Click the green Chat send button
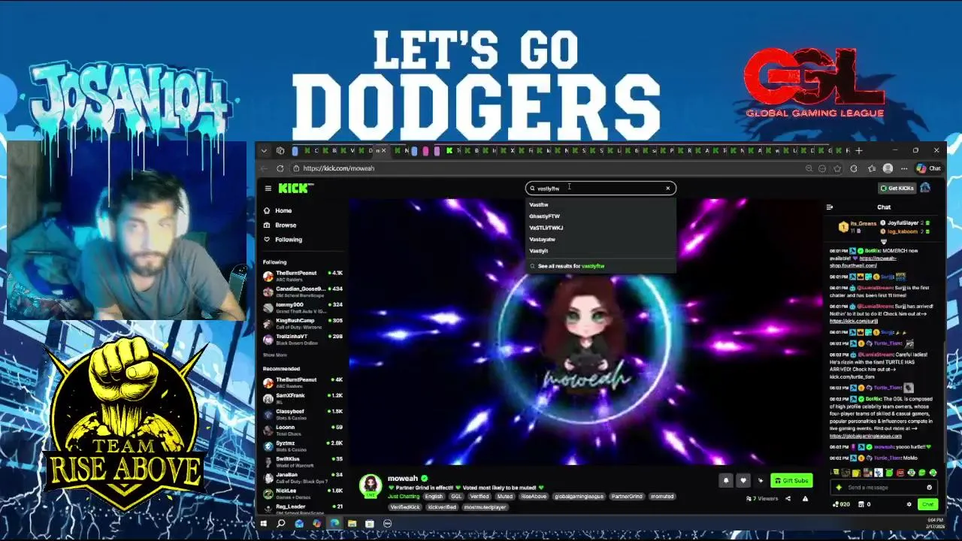This screenshot has height=541, width=962. click(x=927, y=505)
